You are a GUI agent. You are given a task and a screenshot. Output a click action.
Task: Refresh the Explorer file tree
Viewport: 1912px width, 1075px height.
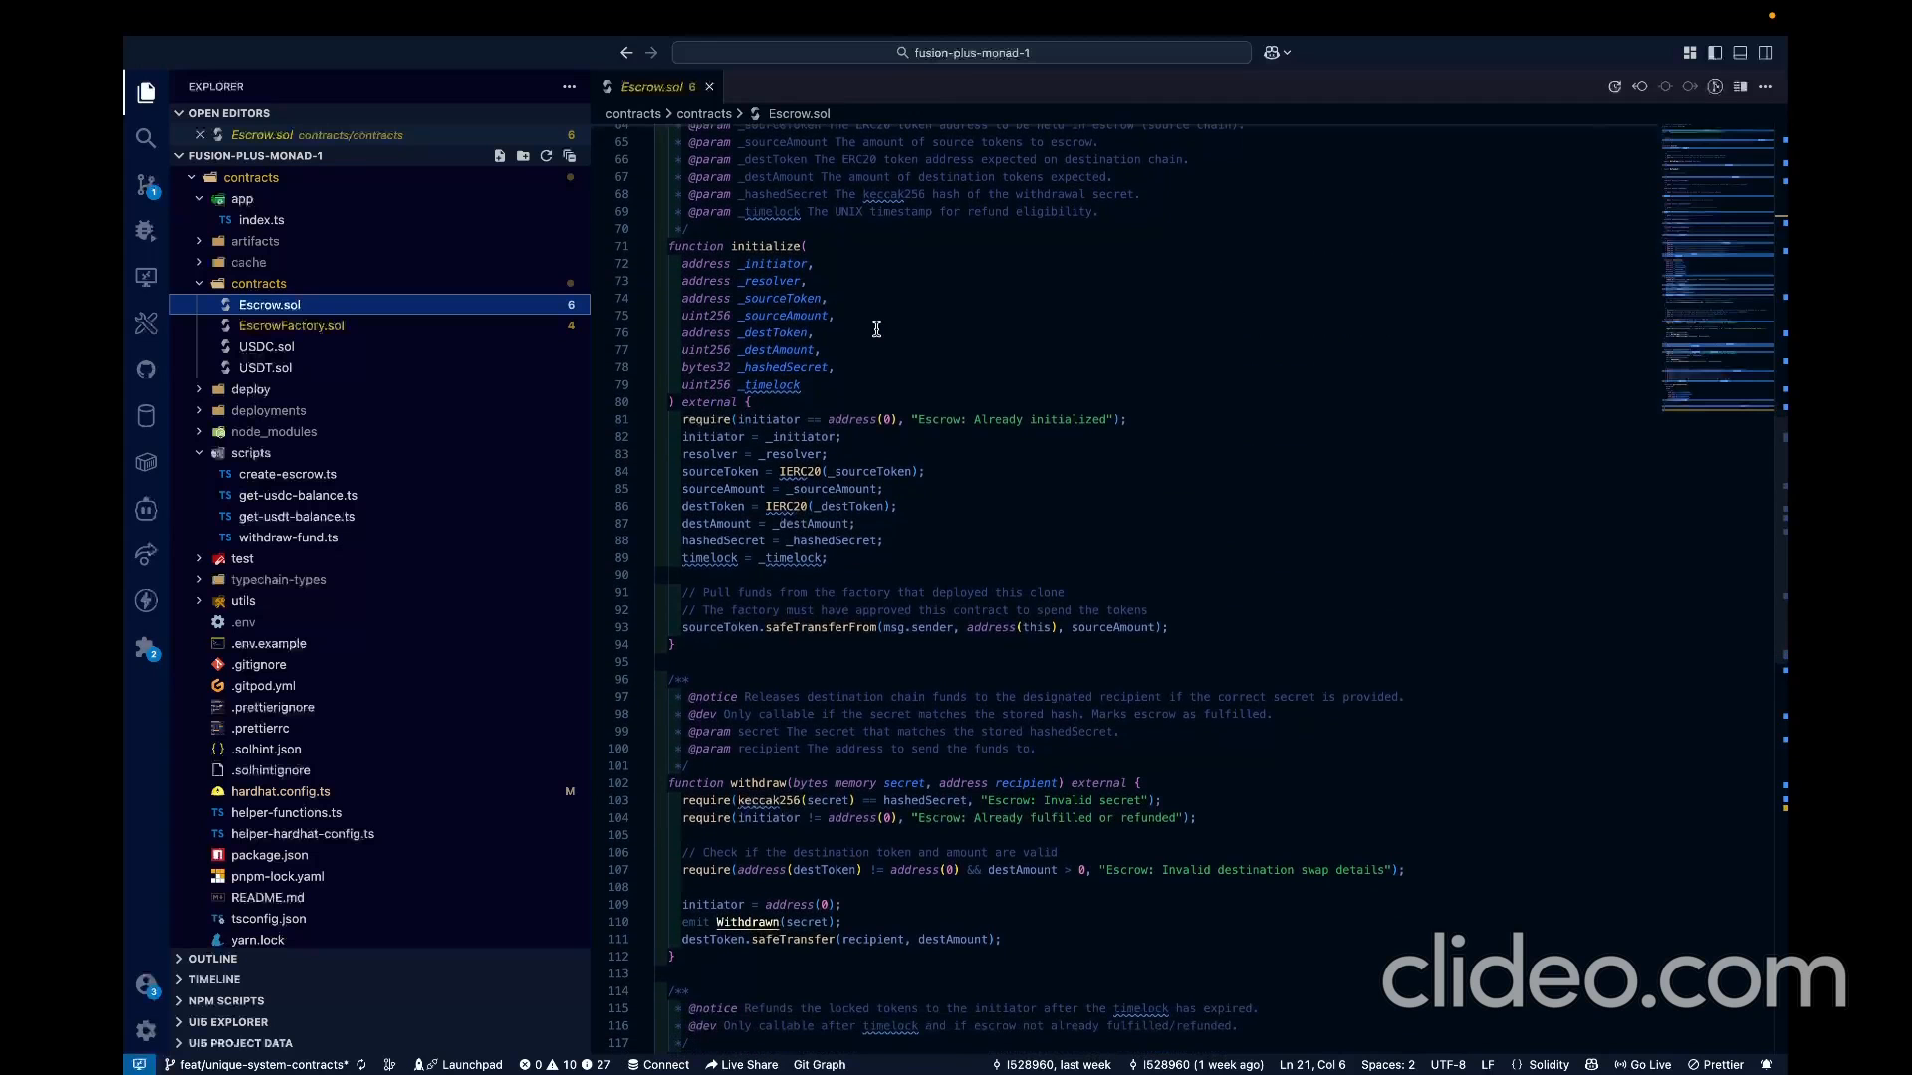pyautogui.click(x=546, y=156)
